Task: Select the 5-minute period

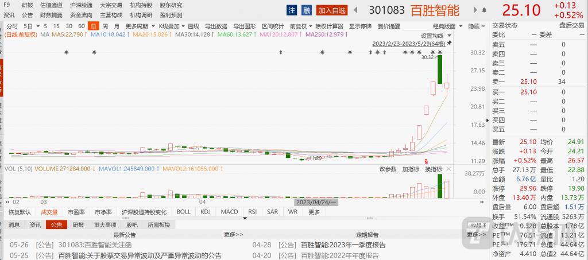Action: point(45,26)
